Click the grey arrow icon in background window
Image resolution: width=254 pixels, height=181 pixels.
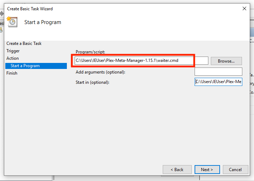(x=2, y=13)
